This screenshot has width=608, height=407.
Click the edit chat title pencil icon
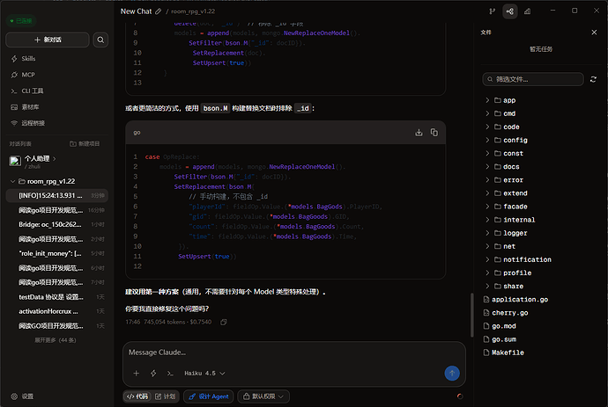[159, 11]
